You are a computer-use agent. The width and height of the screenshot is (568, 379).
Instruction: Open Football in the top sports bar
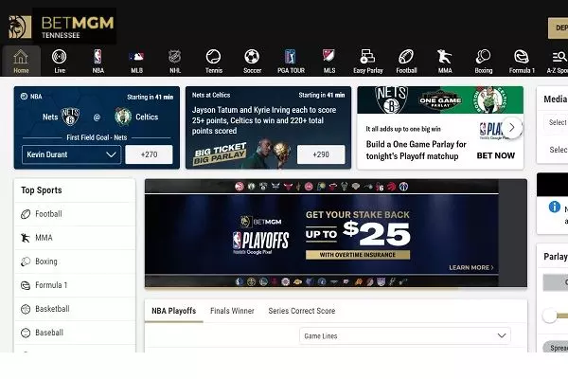406,62
